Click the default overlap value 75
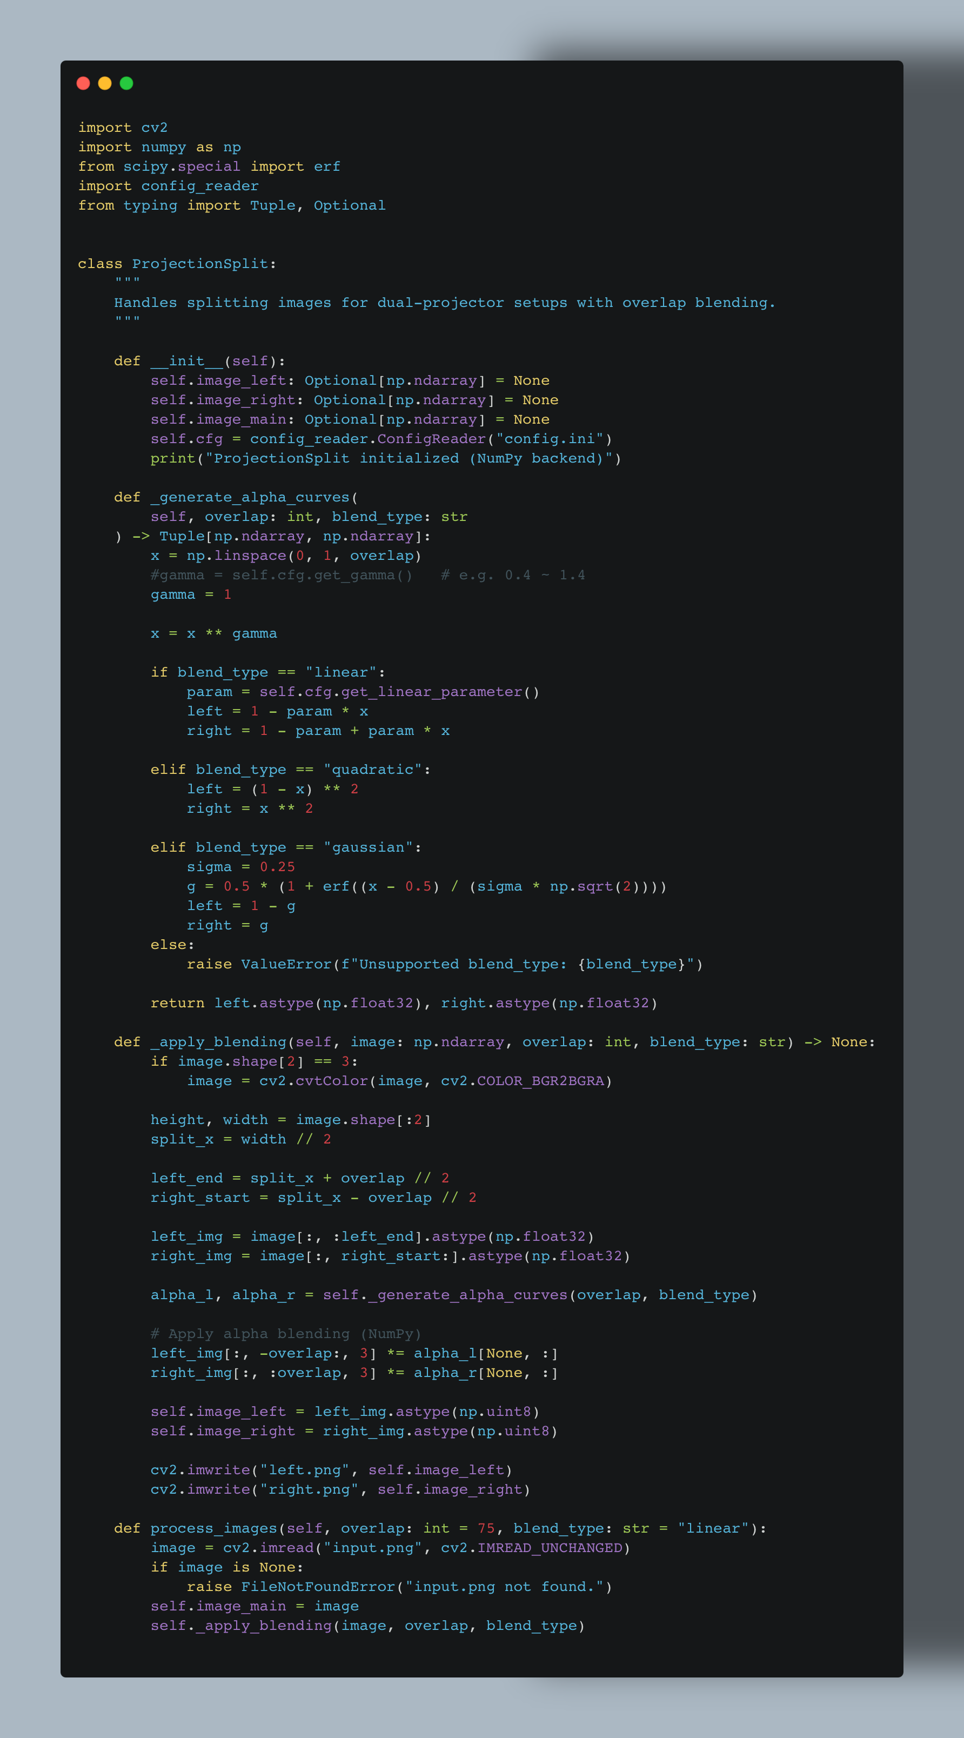 [x=486, y=1528]
